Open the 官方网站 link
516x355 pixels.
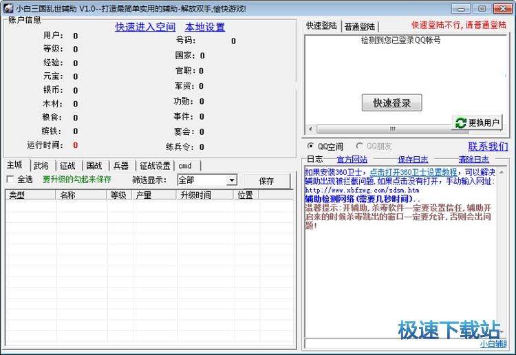(352, 160)
